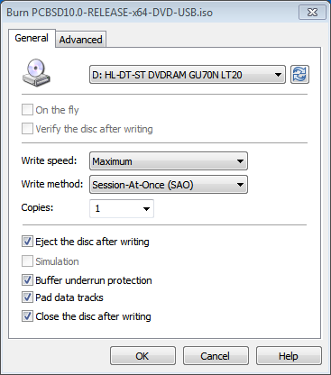Image resolution: width=331 pixels, height=375 pixels.
Task: Open Help for burn settings
Action: coord(289,356)
